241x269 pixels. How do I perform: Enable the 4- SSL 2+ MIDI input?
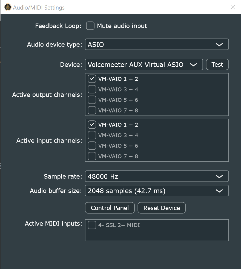(x=92, y=225)
